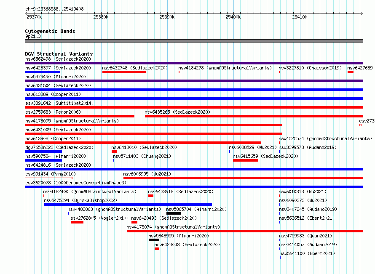Open the esv3620078 (1000GenomesConsortiumPhase3) label
The image size is (375, 274).
[x=76, y=183]
